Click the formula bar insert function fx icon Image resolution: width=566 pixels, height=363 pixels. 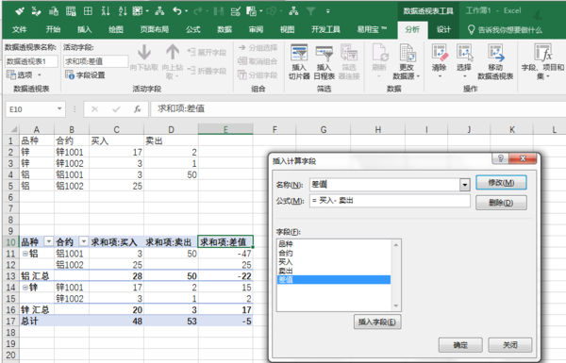pyautogui.click(x=137, y=109)
